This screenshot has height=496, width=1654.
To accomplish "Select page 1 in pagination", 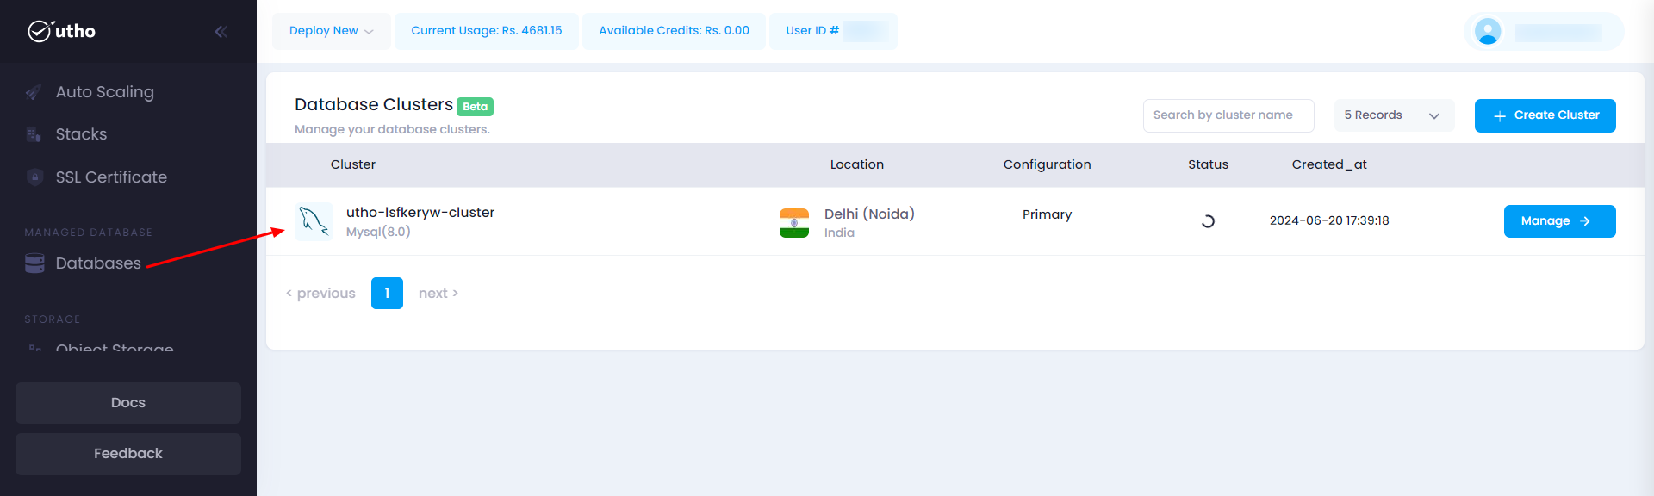I will coord(387,294).
